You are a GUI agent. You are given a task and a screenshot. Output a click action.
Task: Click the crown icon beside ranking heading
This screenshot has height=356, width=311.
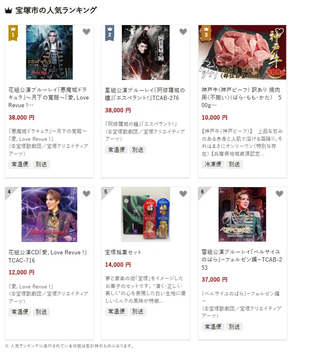tap(9, 11)
